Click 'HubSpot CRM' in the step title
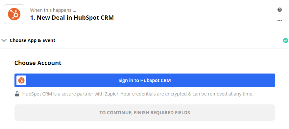Screen dimensions: 289x129 [x=94, y=18]
